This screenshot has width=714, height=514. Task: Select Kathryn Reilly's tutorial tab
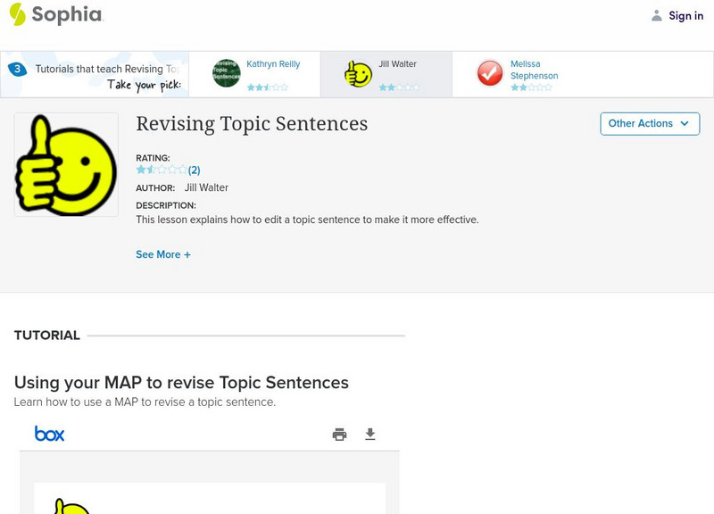pyautogui.click(x=273, y=64)
